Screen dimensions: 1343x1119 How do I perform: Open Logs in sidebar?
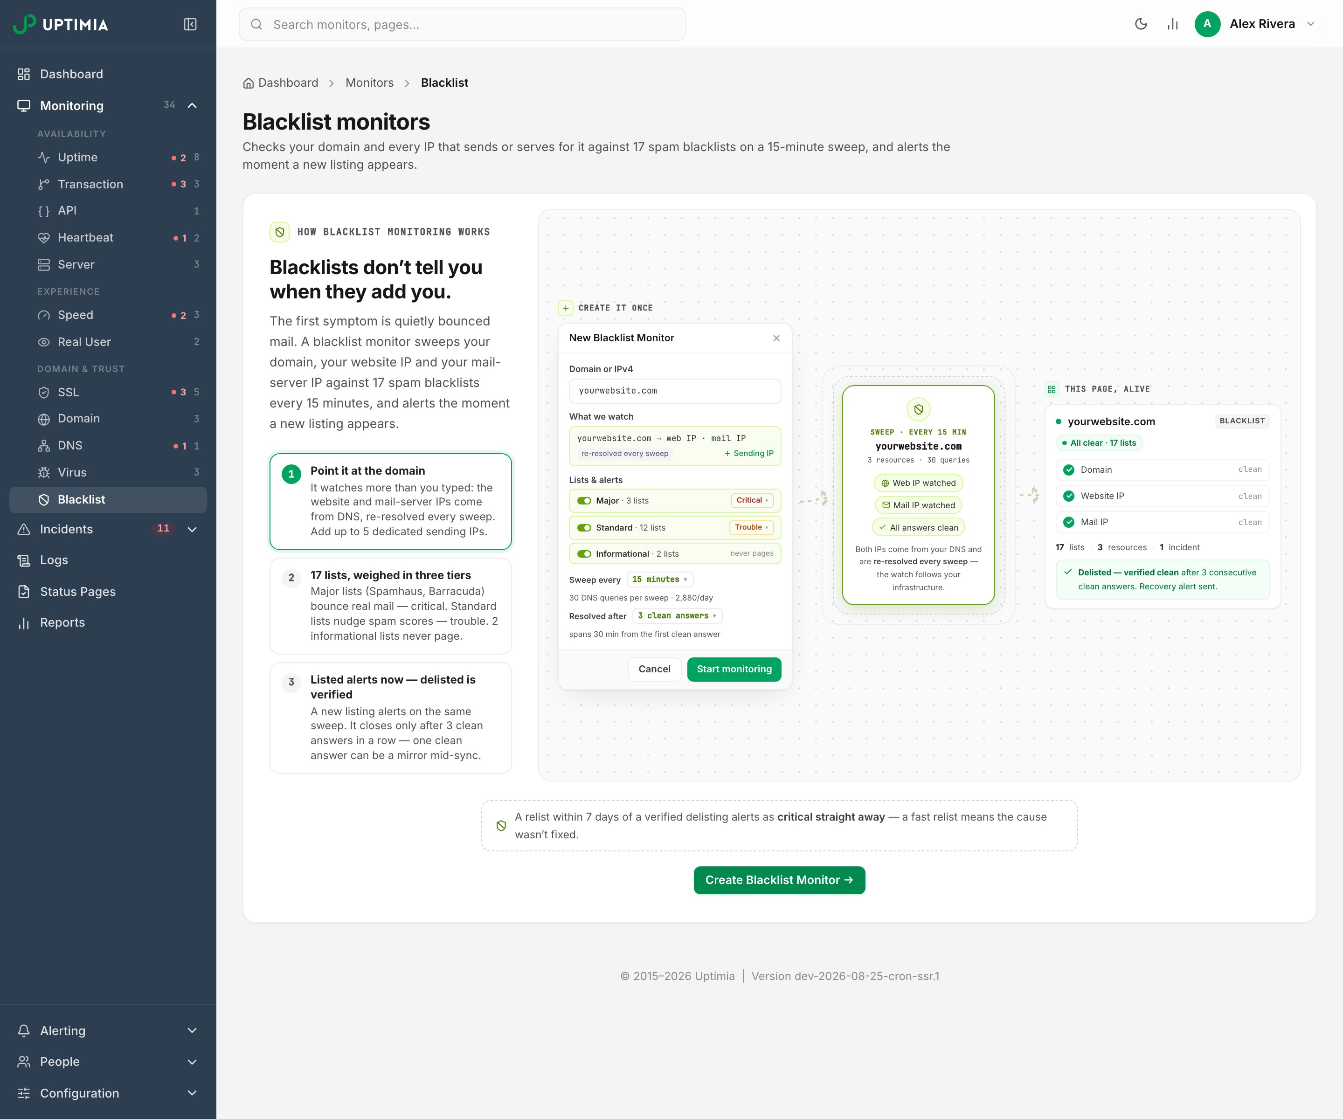pos(108,560)
